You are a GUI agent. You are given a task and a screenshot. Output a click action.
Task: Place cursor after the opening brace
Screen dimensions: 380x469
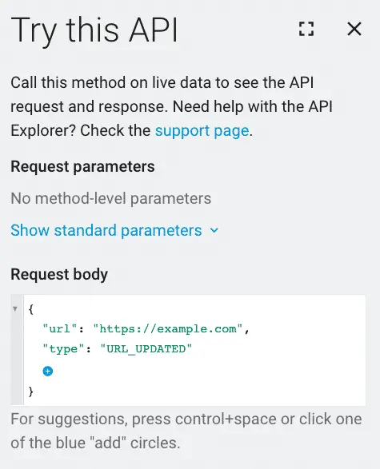coord(31,309)
